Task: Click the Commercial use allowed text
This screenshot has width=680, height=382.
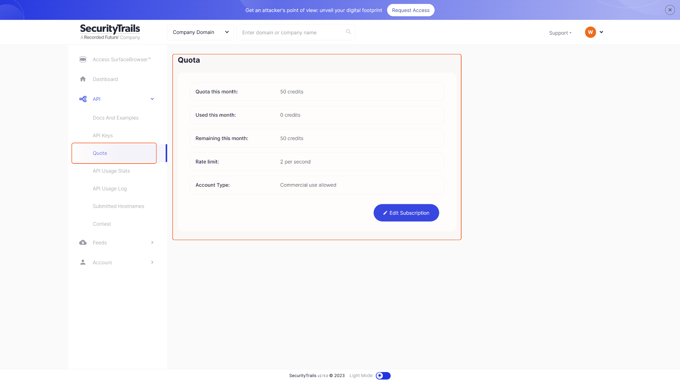Action: point(308,185)
